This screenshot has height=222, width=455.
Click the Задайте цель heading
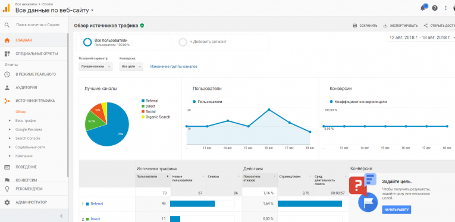coord(396,182)
